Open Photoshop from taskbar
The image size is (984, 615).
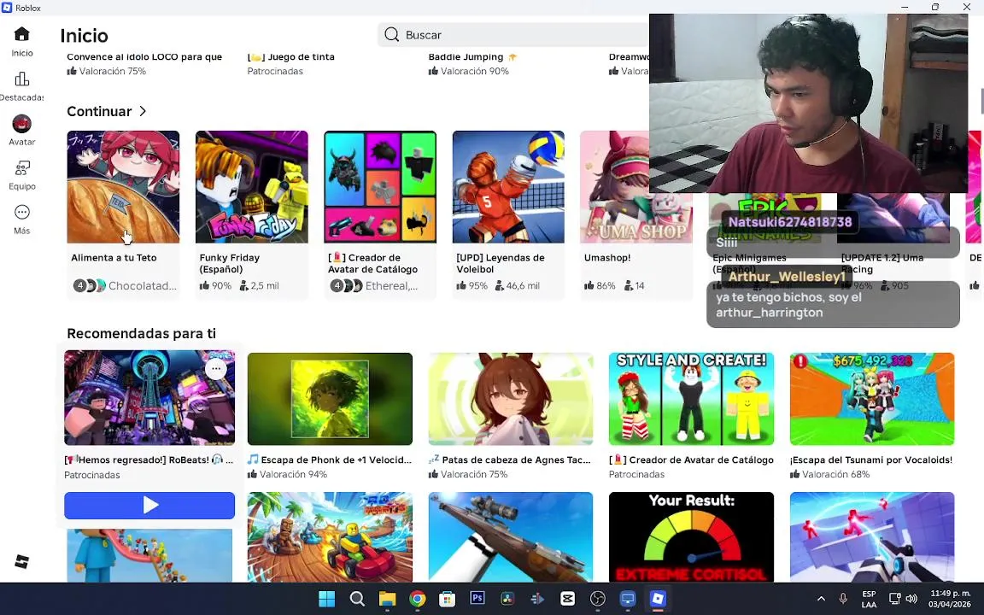[x=477, y=599]
